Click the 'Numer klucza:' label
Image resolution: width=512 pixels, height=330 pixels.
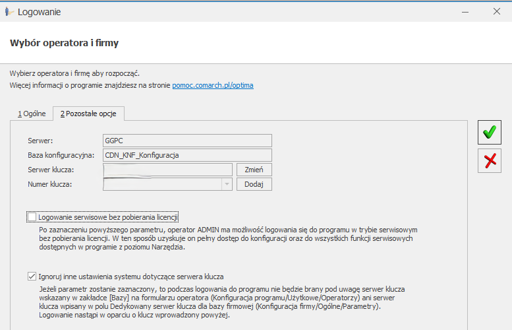[x=50, y=184]
